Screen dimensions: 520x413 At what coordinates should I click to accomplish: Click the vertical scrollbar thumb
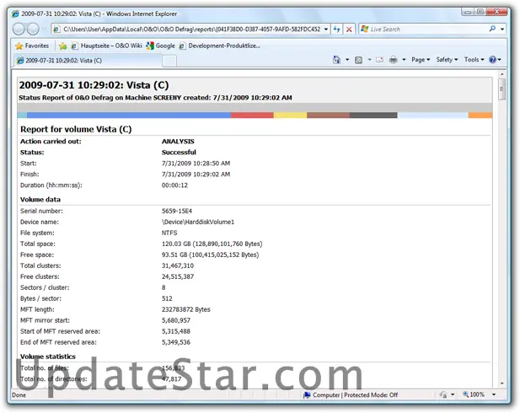click(501, 88)
